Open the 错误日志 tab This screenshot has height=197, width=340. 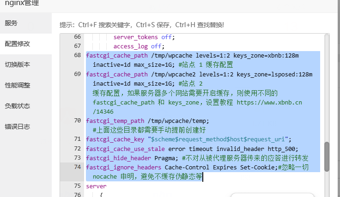pyautogui.click(x=18, y=126)
